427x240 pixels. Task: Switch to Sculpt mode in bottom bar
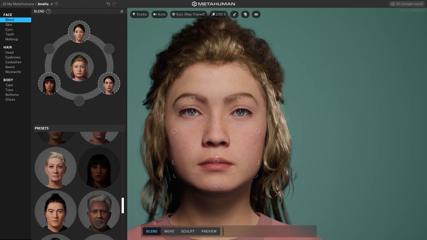(188, 231)
